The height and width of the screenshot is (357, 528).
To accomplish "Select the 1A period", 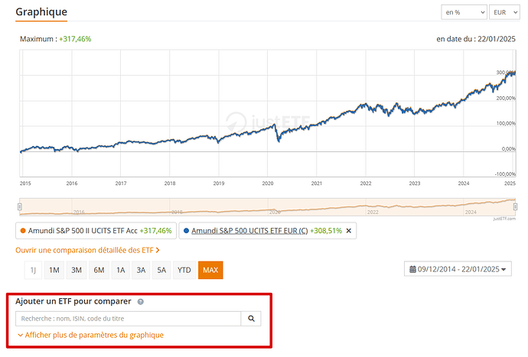I will click(x=121, y=270).
